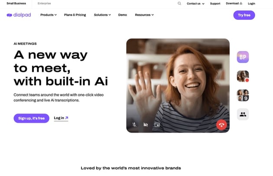273x176 pixels.
Task: Click the search magnifier icon
Action: click(x=179, y=3)
